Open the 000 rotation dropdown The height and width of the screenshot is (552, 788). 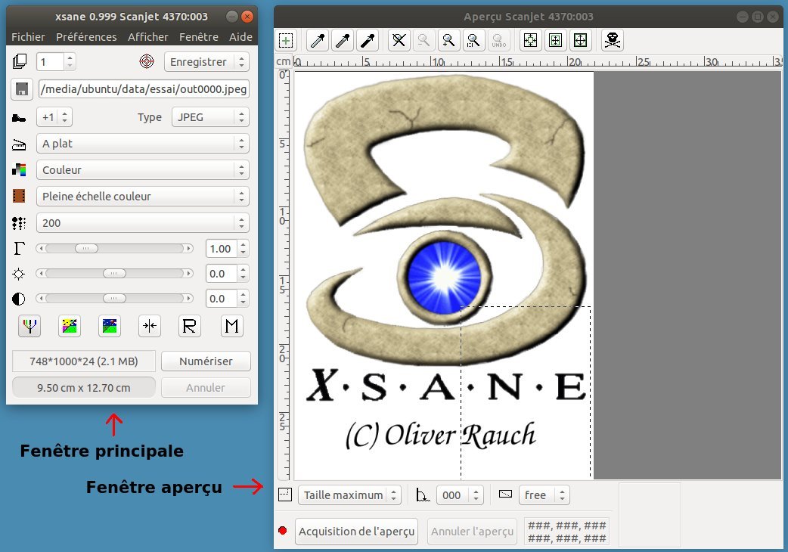pyautogui.click(x=460, y=495)
